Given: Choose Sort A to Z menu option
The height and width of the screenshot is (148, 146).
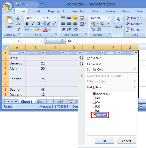Looking at the screenshot, I should click(x=94, y=58).
